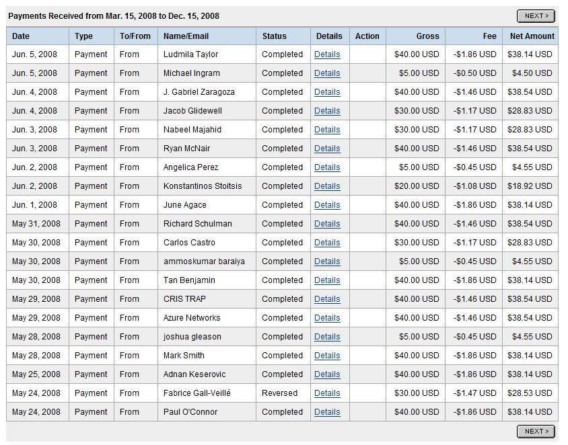Open Details for Azure Networks payment
The width and height of the screenshot is (568, 445).
tap(327, 318)
